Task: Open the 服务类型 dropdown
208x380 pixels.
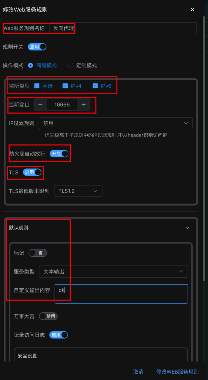Action: pyautogui.click(x=113, y=272)
